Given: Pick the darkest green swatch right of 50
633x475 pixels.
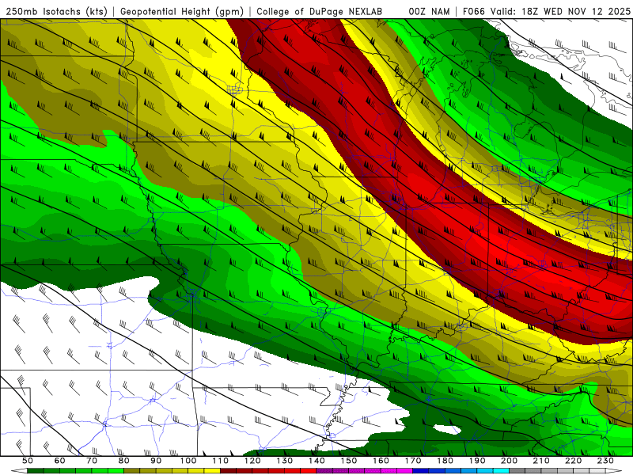Looking at the screenshot, I should [36, 471].
